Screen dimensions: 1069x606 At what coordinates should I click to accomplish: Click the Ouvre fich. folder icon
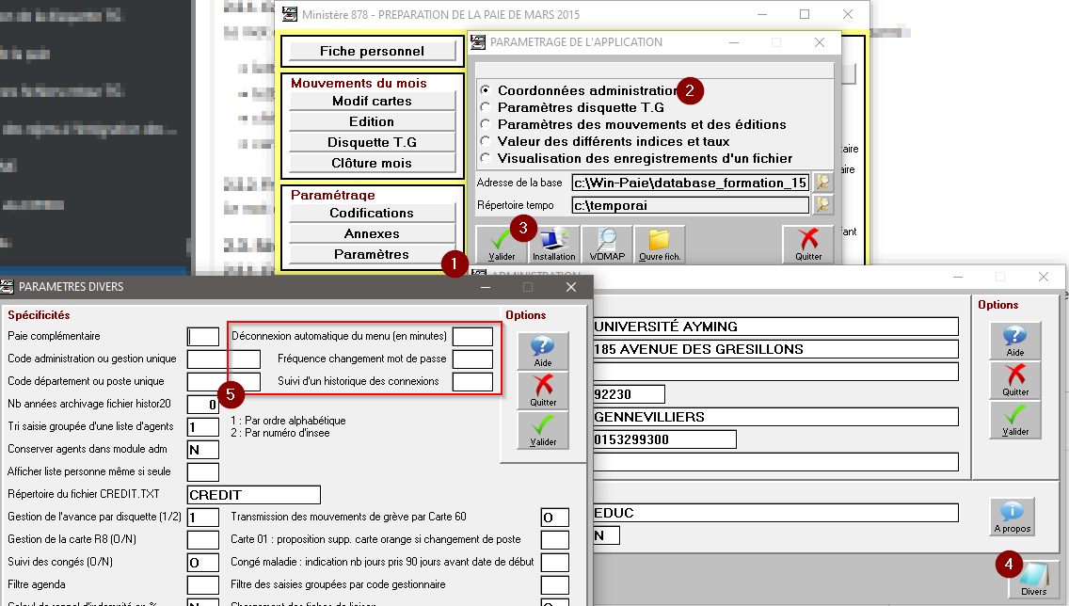(x=660, y=245)
